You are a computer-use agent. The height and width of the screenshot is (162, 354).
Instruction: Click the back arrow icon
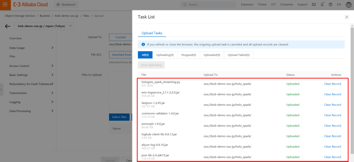[x=8, y=26]
